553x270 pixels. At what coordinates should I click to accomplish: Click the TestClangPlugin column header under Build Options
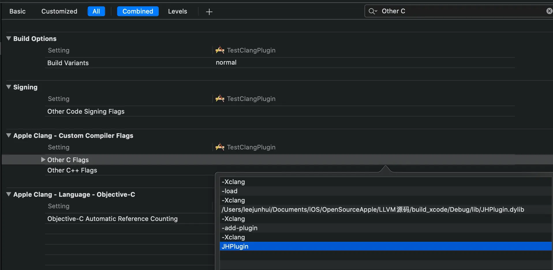click(x=251, y=50)
